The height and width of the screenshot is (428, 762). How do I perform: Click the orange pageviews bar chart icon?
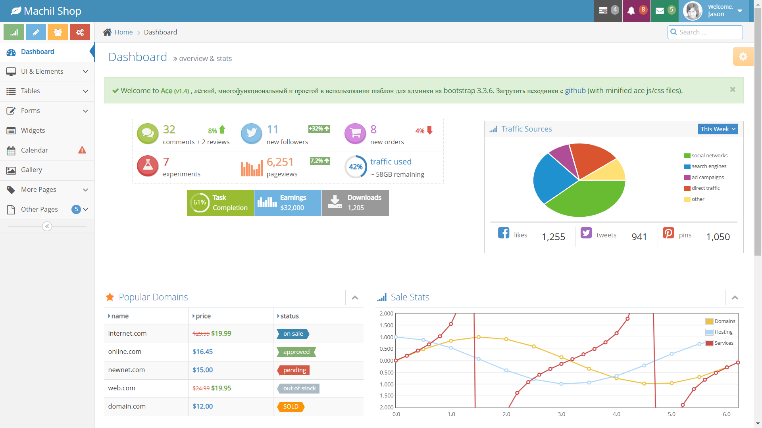pos(252,168)
